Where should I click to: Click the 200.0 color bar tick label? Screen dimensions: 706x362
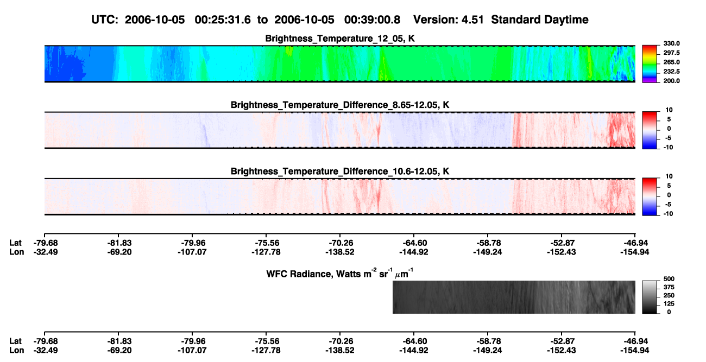(672, 80)
